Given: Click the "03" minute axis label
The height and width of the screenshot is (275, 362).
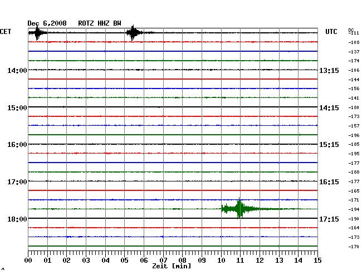Looking at the screenshot, I should [x=86, y=261].
